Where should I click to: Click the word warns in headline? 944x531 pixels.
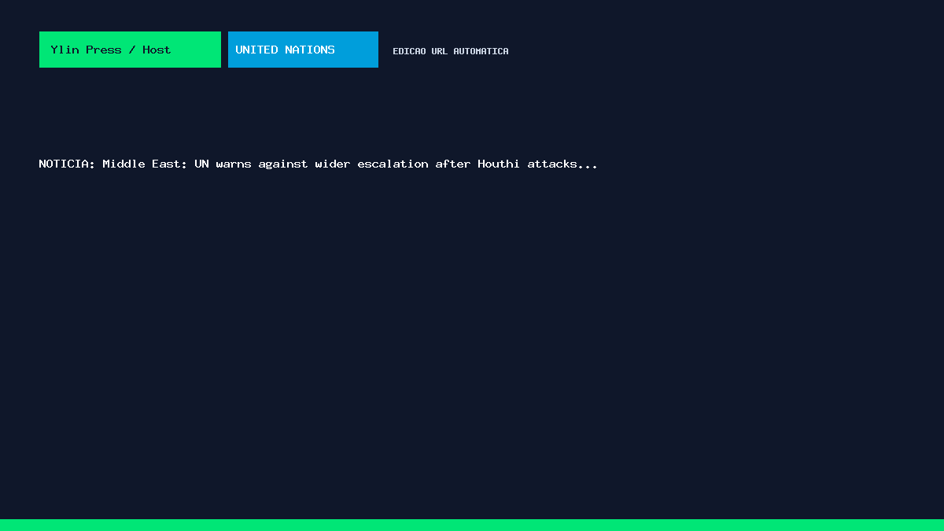coord(234,164)
